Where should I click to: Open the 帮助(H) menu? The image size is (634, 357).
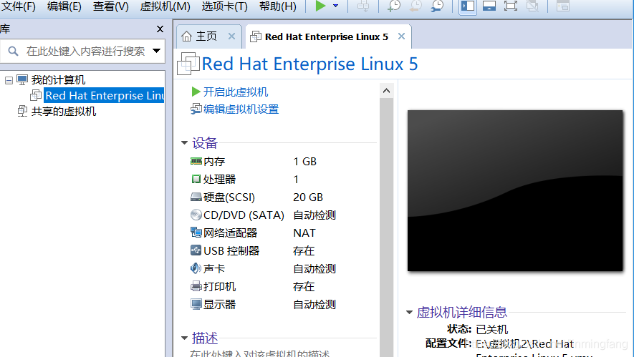(278, 6)
